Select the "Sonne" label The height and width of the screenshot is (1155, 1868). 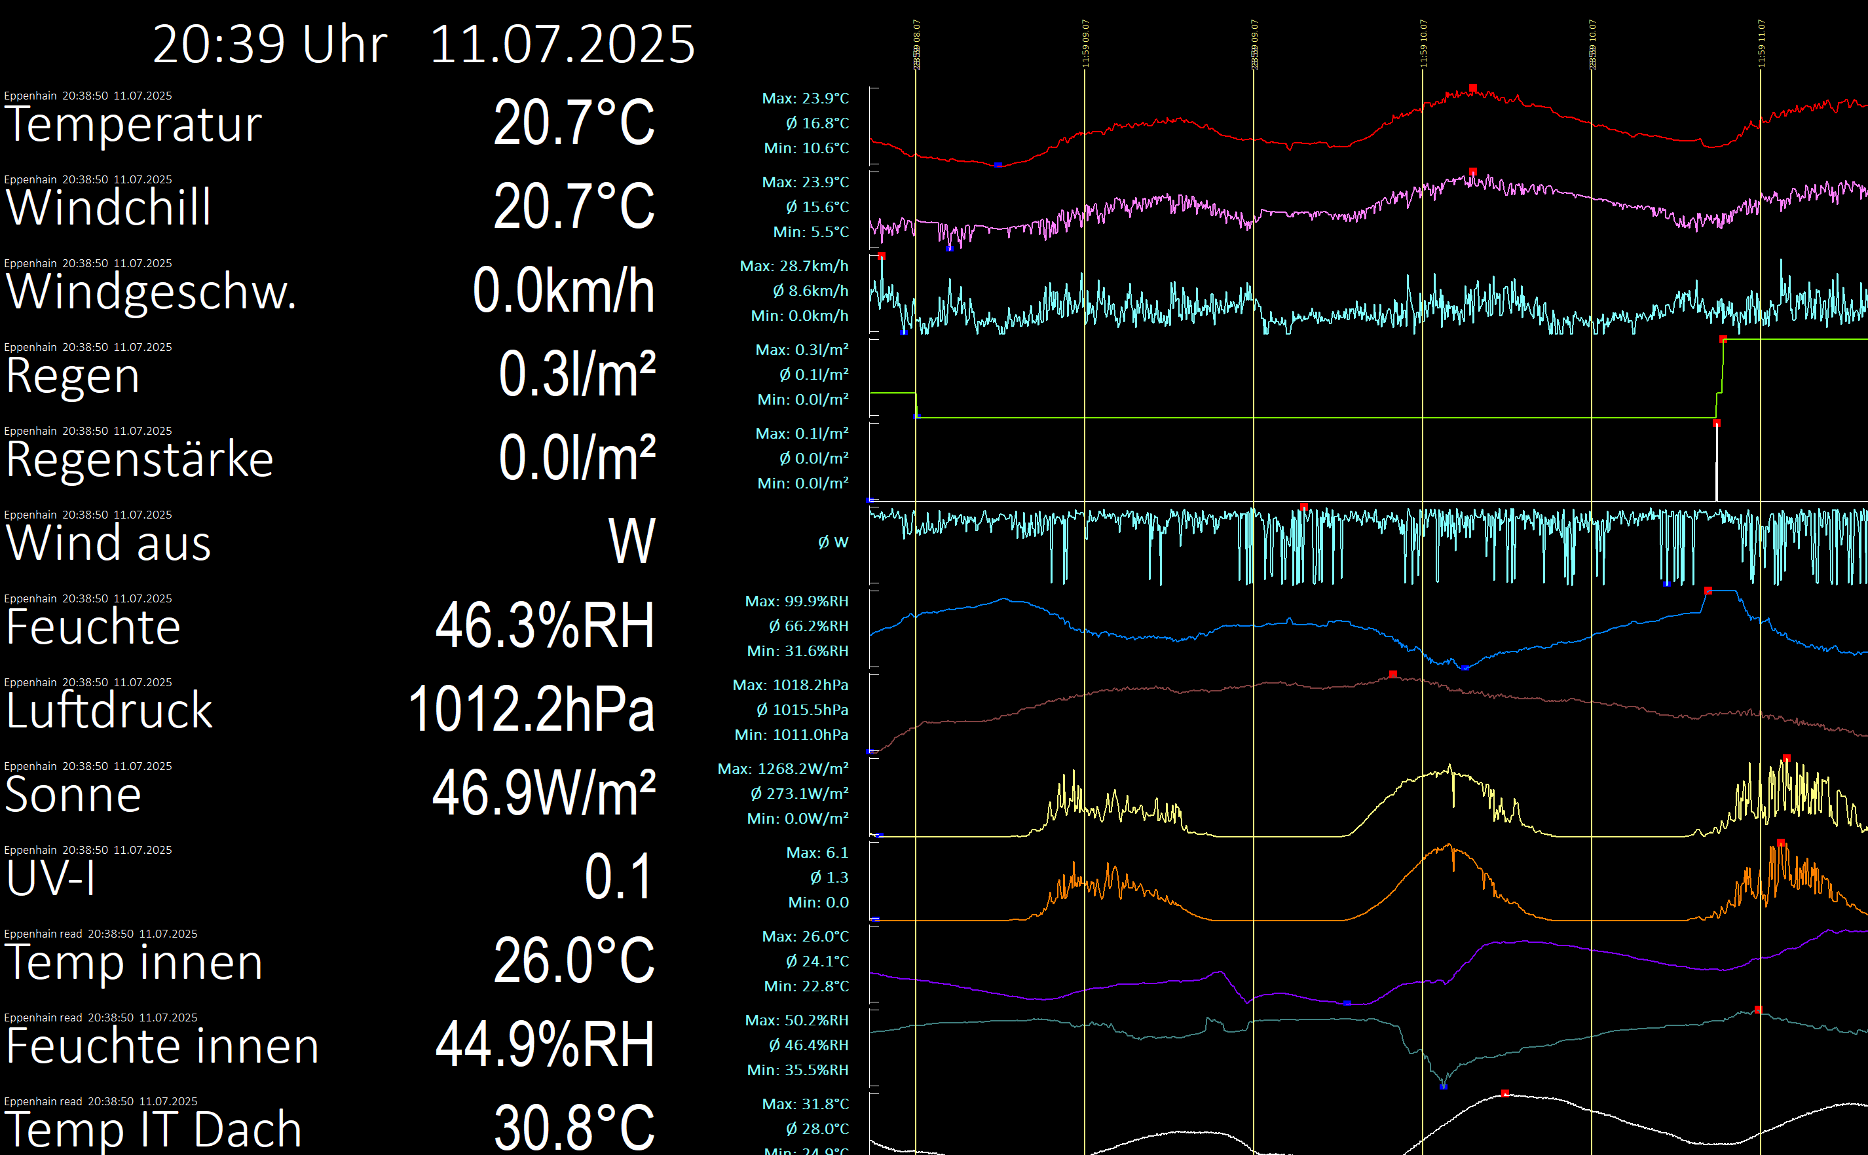point(73,794)
